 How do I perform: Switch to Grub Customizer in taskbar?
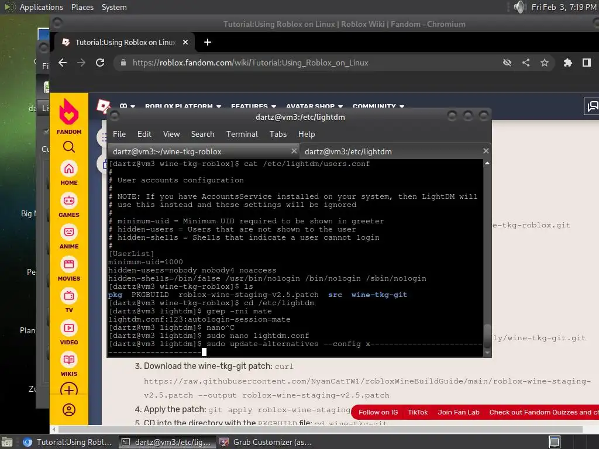[266, 442]
